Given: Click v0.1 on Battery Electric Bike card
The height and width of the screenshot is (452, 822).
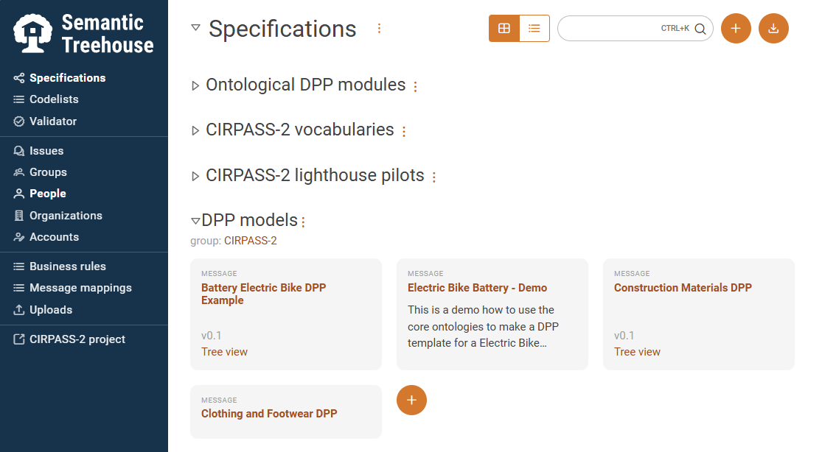Looking at the screenshot, I should click(x=212, y=336).
